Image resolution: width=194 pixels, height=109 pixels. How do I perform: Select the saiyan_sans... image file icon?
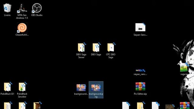140,71
